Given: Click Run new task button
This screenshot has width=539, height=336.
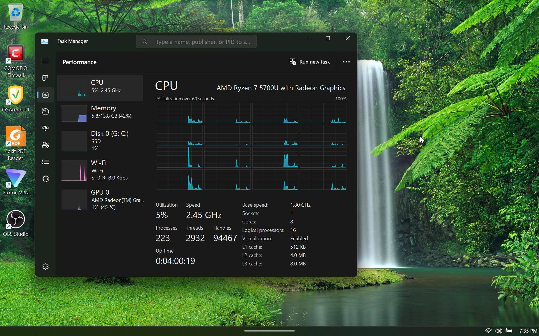Looking at the screenshot, I should coord(310,62).
